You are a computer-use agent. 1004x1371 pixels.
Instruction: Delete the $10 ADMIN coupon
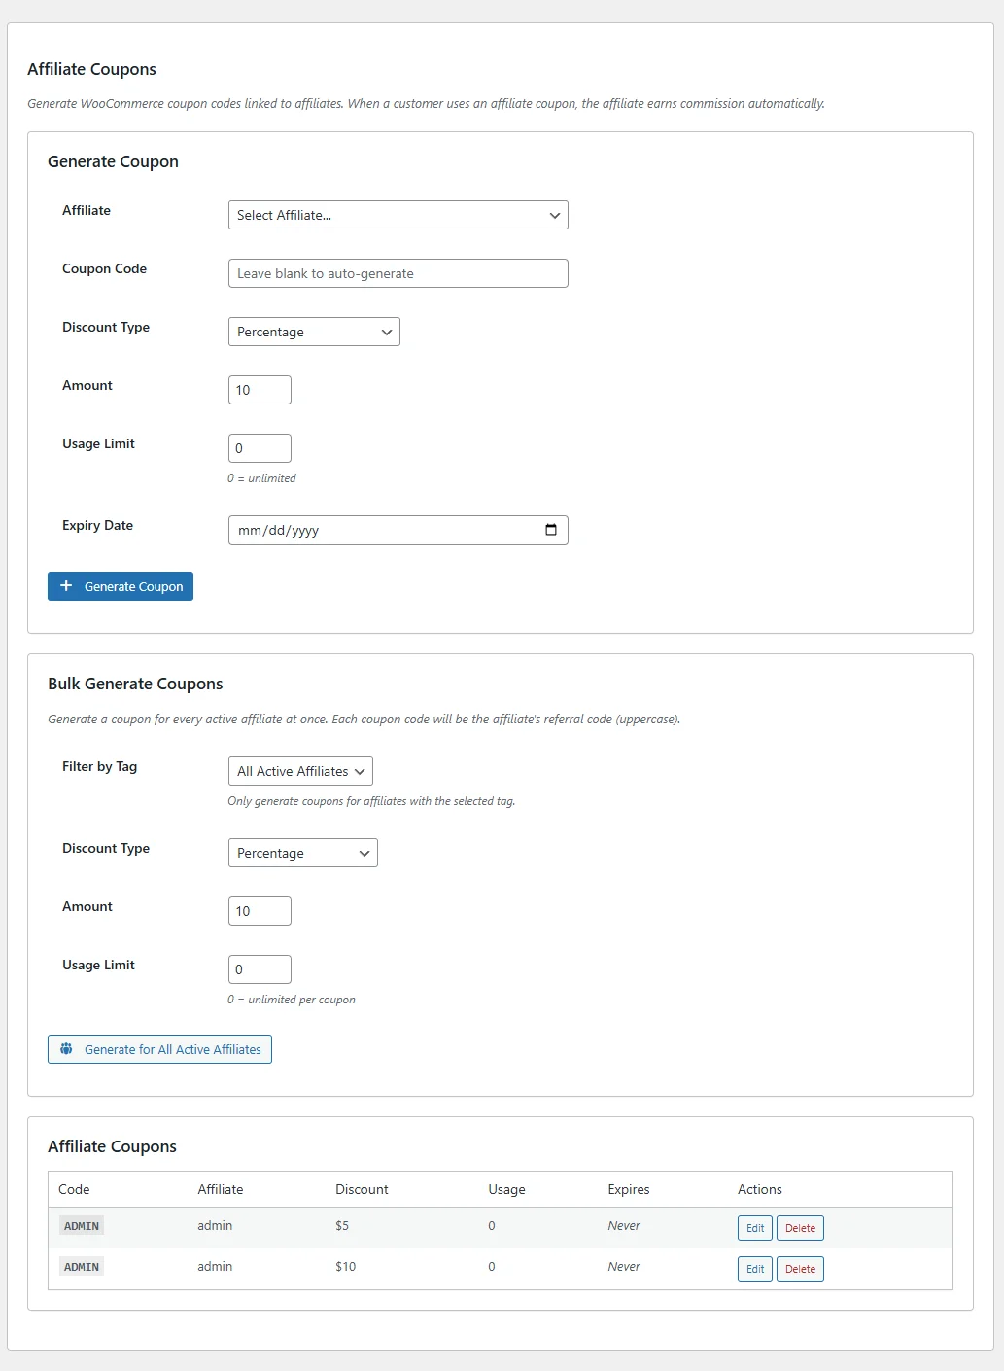(x=799, y=1268)
